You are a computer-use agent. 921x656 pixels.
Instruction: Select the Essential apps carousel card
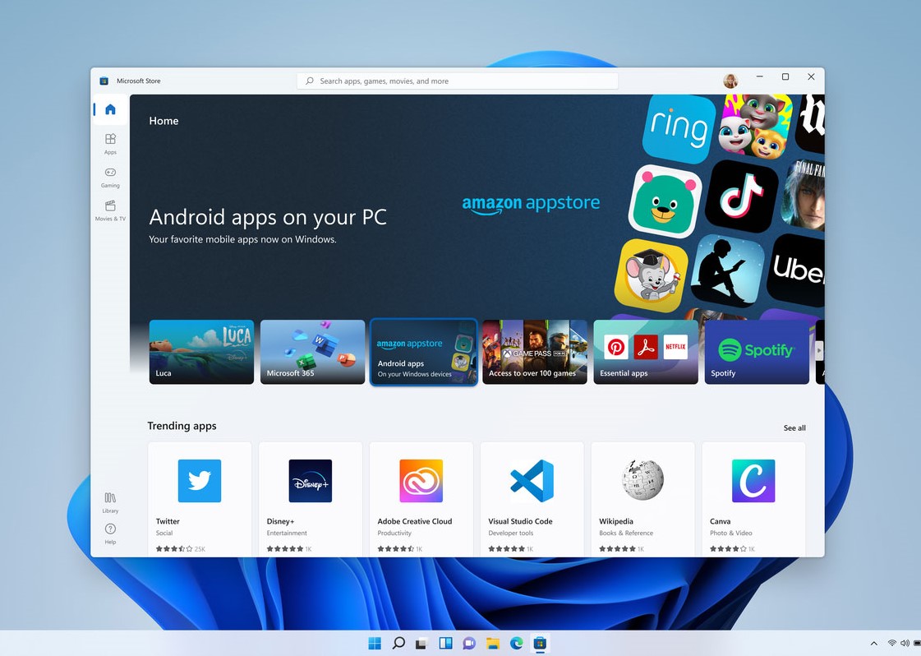point(646,352)
